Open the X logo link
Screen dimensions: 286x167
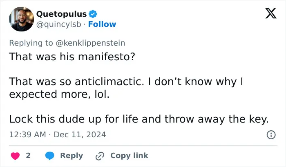click(x=271, y=13)
